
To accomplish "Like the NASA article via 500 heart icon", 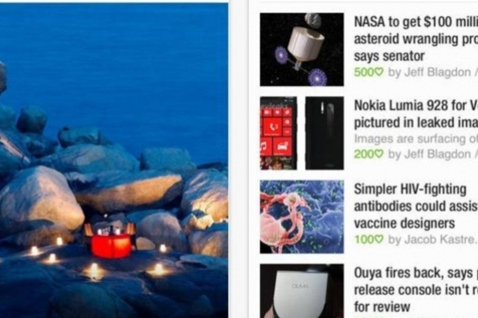I will pos(368,73).
